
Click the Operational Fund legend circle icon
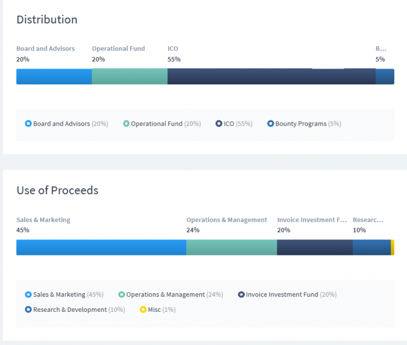tap(126, 124)
